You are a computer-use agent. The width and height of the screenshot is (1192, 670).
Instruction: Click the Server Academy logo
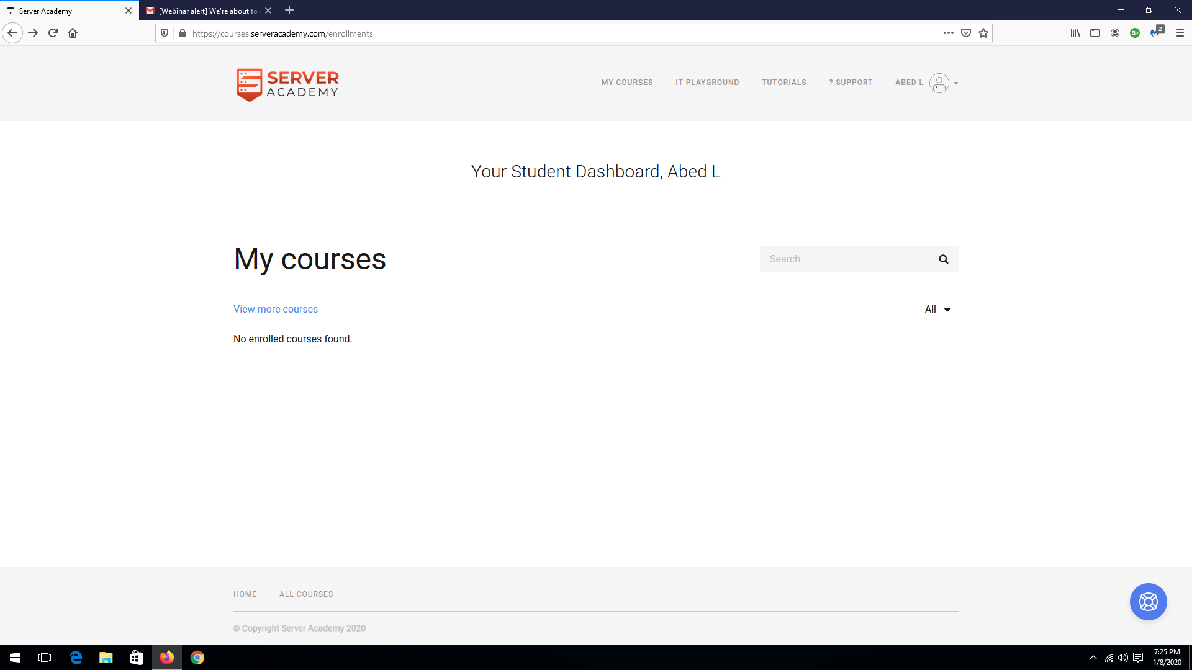pos(287,84)
